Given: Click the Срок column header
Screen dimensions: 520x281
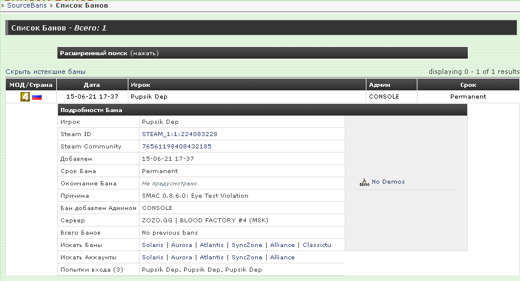Looking at the screenshot, I should coord(468,85).
